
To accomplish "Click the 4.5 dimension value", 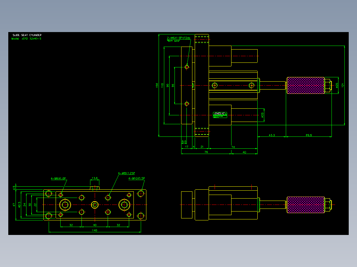I will (14, 188).
